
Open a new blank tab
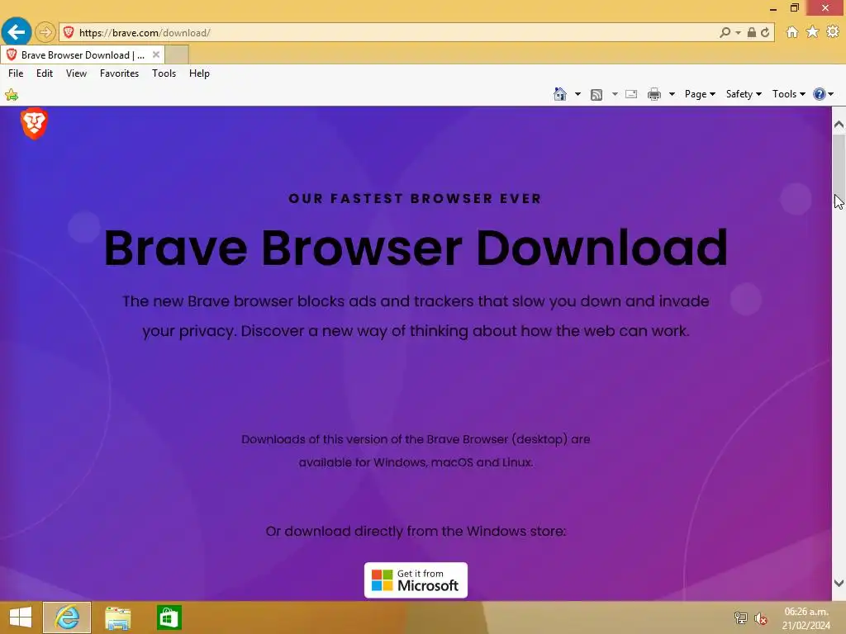point(177,55)
